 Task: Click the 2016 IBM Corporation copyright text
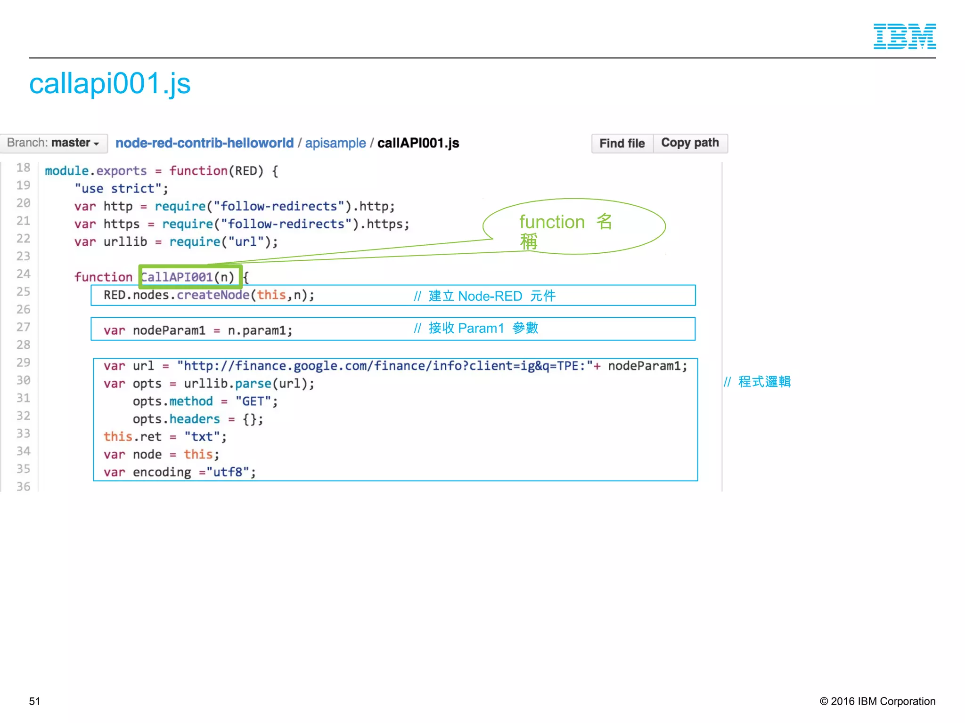click(877, 701)
